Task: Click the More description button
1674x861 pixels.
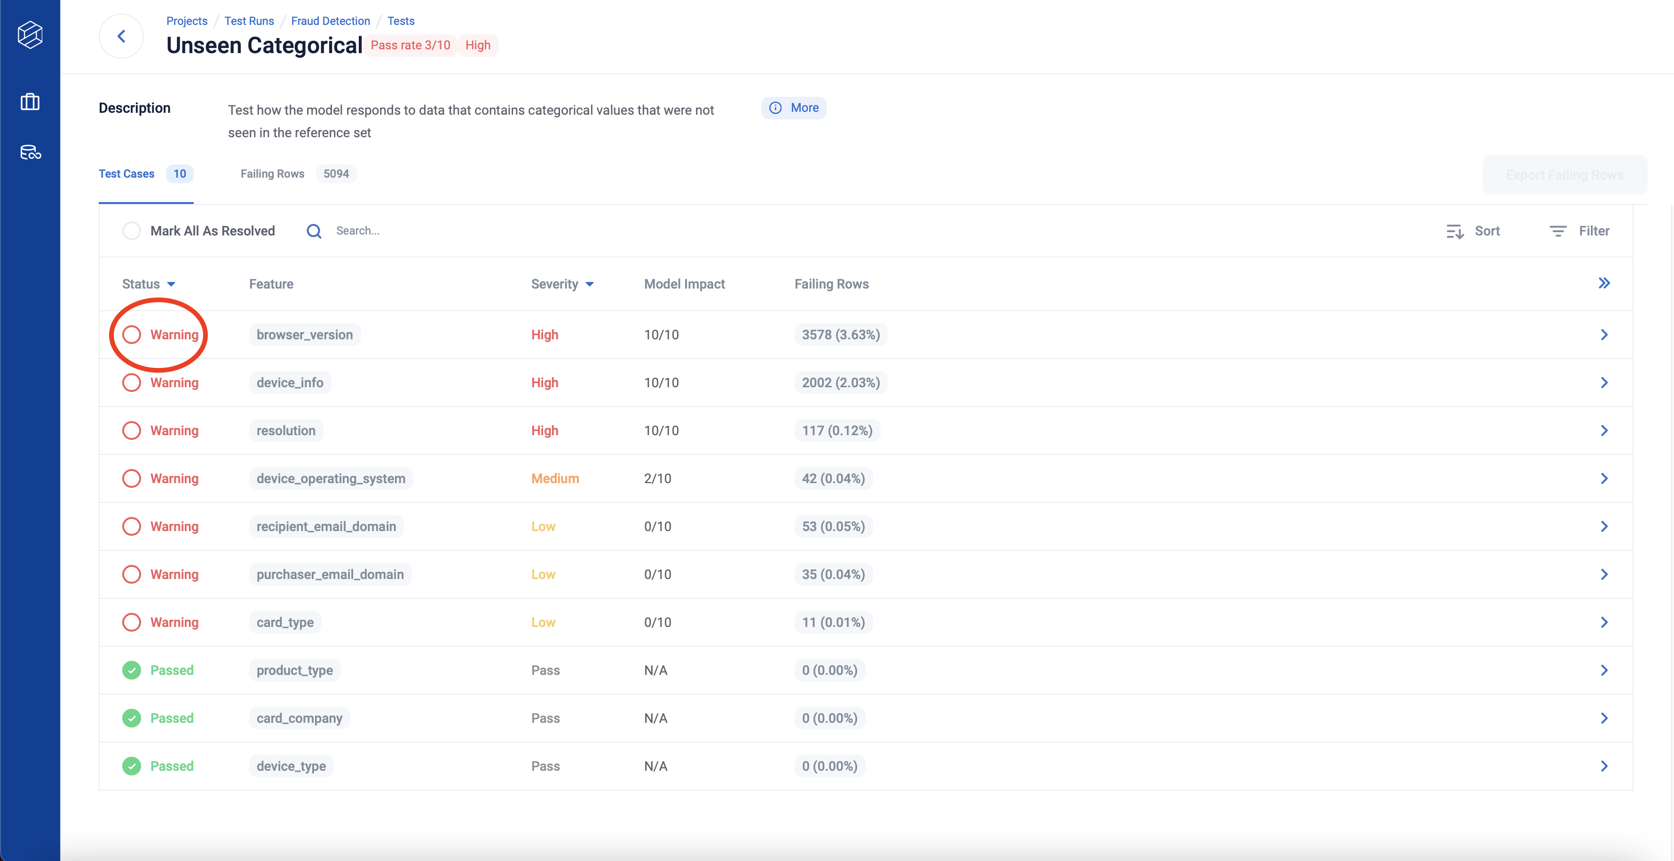Action: point(793,108)
